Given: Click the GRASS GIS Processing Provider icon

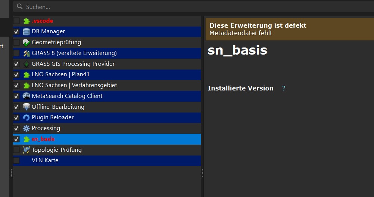Looking at the screenshot, I should pos(26,64).
